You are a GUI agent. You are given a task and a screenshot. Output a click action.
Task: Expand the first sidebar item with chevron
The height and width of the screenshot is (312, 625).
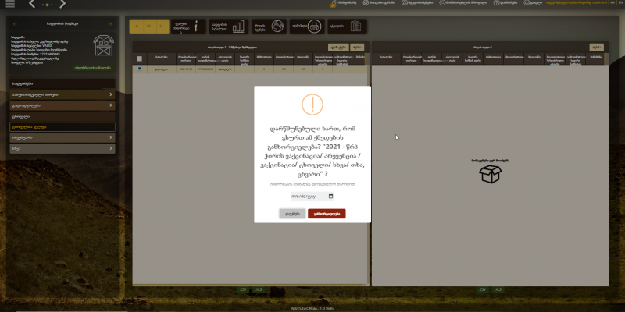(x=62, y=94)
